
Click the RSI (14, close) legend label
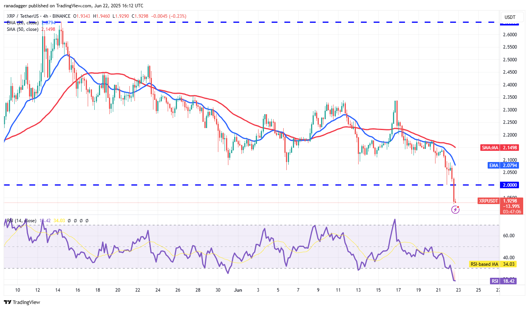coord(21,221)
